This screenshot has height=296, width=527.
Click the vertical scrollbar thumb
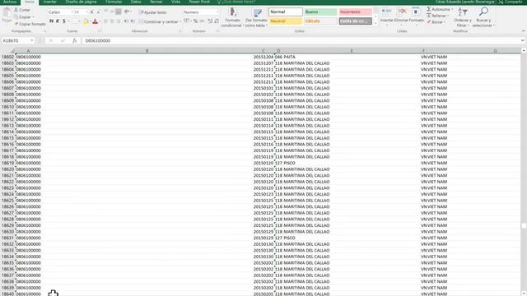[524, 226]
